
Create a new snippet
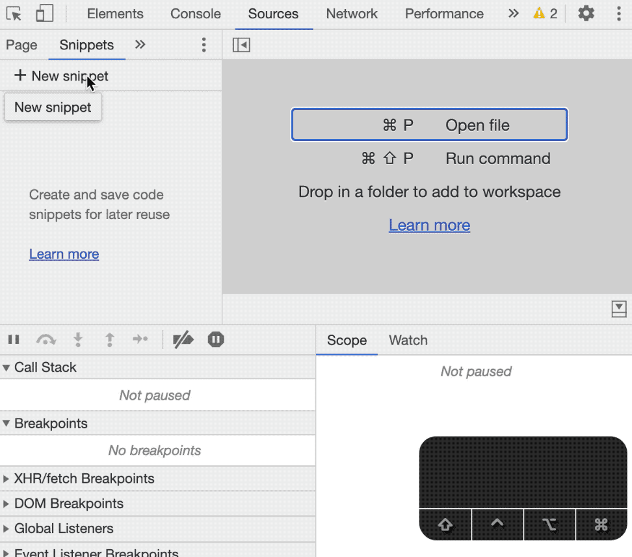coord(61,76)
